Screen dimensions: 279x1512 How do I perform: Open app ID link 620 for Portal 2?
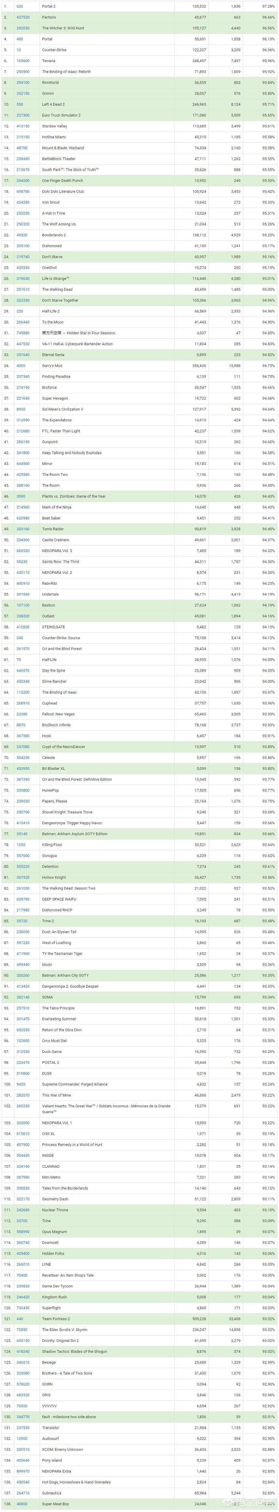(x=19, y=7)
